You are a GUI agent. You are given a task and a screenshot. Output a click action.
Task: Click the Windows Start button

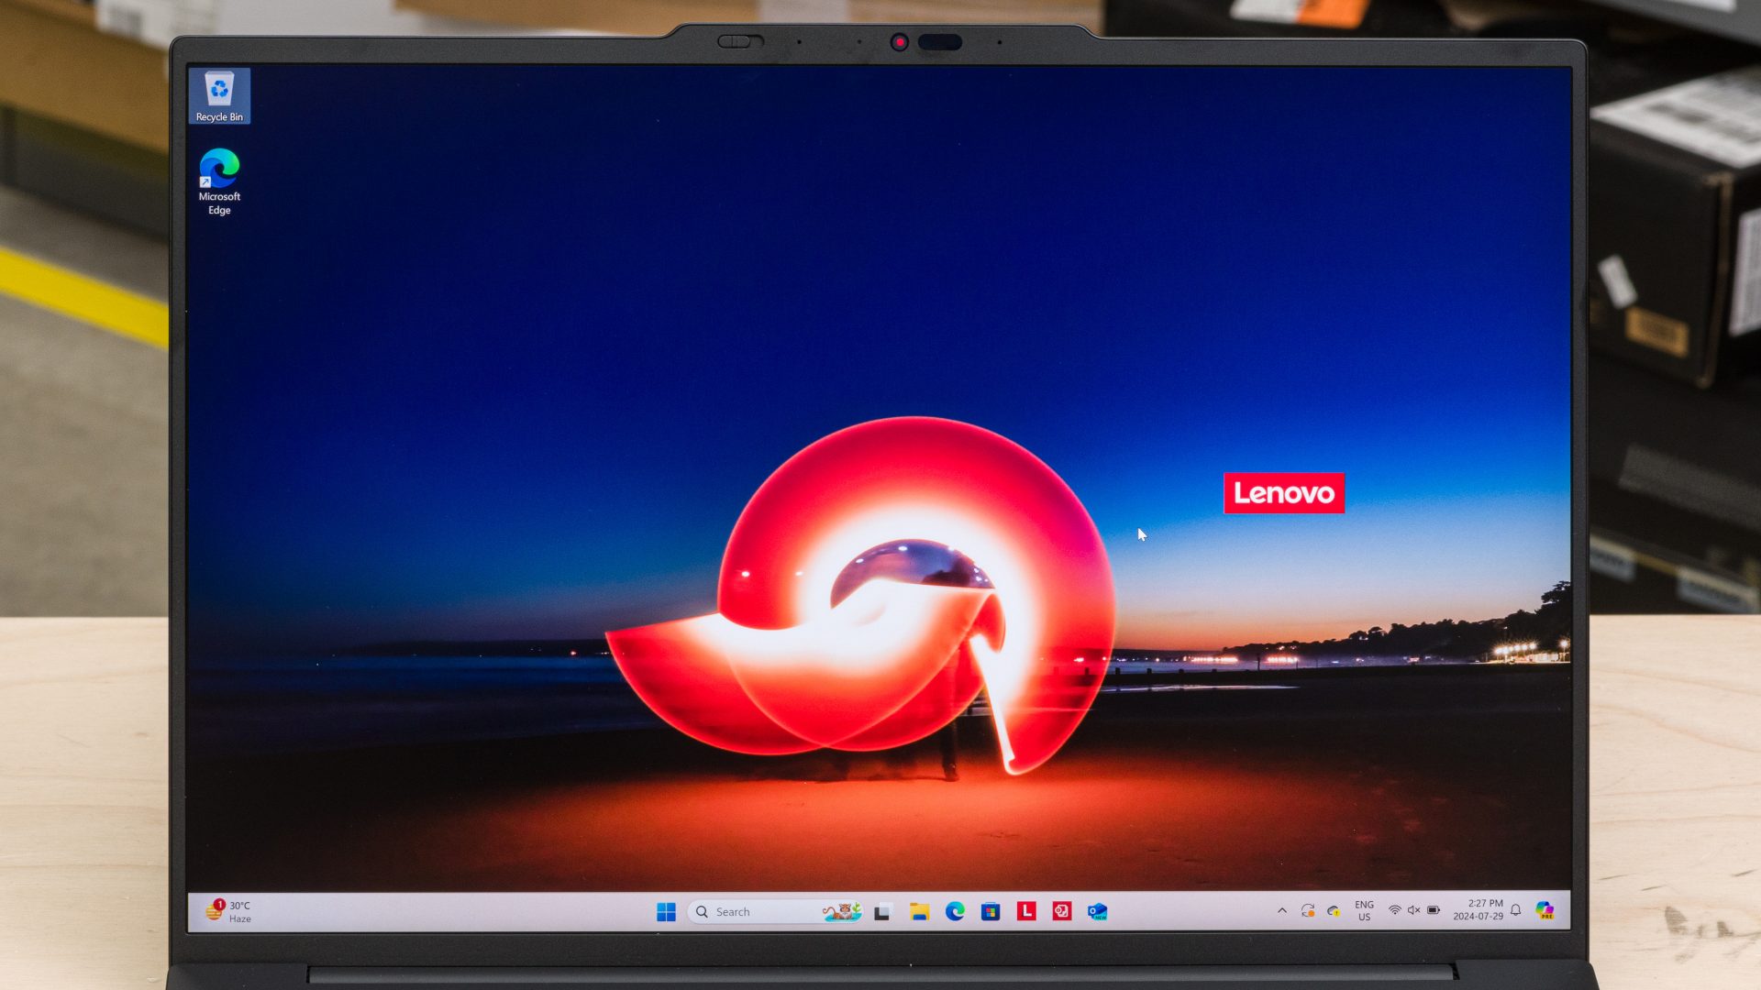coord(667,911)
